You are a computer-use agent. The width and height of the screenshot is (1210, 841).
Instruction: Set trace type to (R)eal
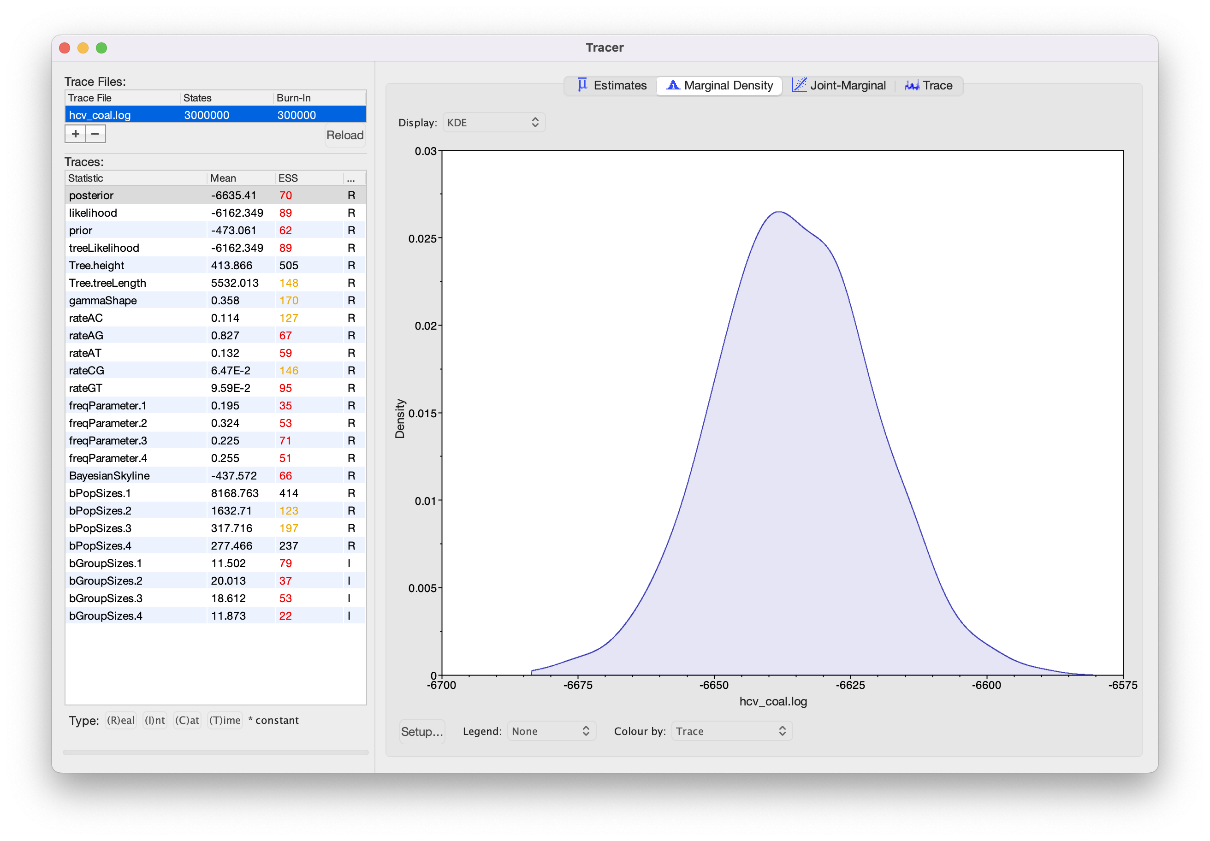pyautogui.click(x=121, y=720)
